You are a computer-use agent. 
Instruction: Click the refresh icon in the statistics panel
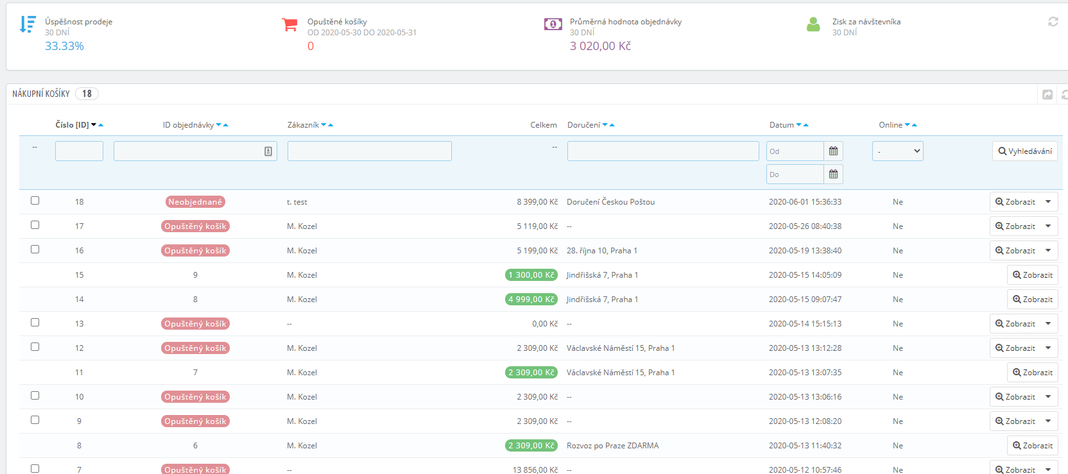pyautogui.click(x=1053, y=22)
